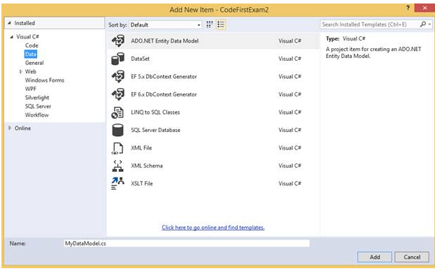Open the dialog help question mark
Viewport: 435px width, 271px height.
pyautogui.click(x=408, y=8)
